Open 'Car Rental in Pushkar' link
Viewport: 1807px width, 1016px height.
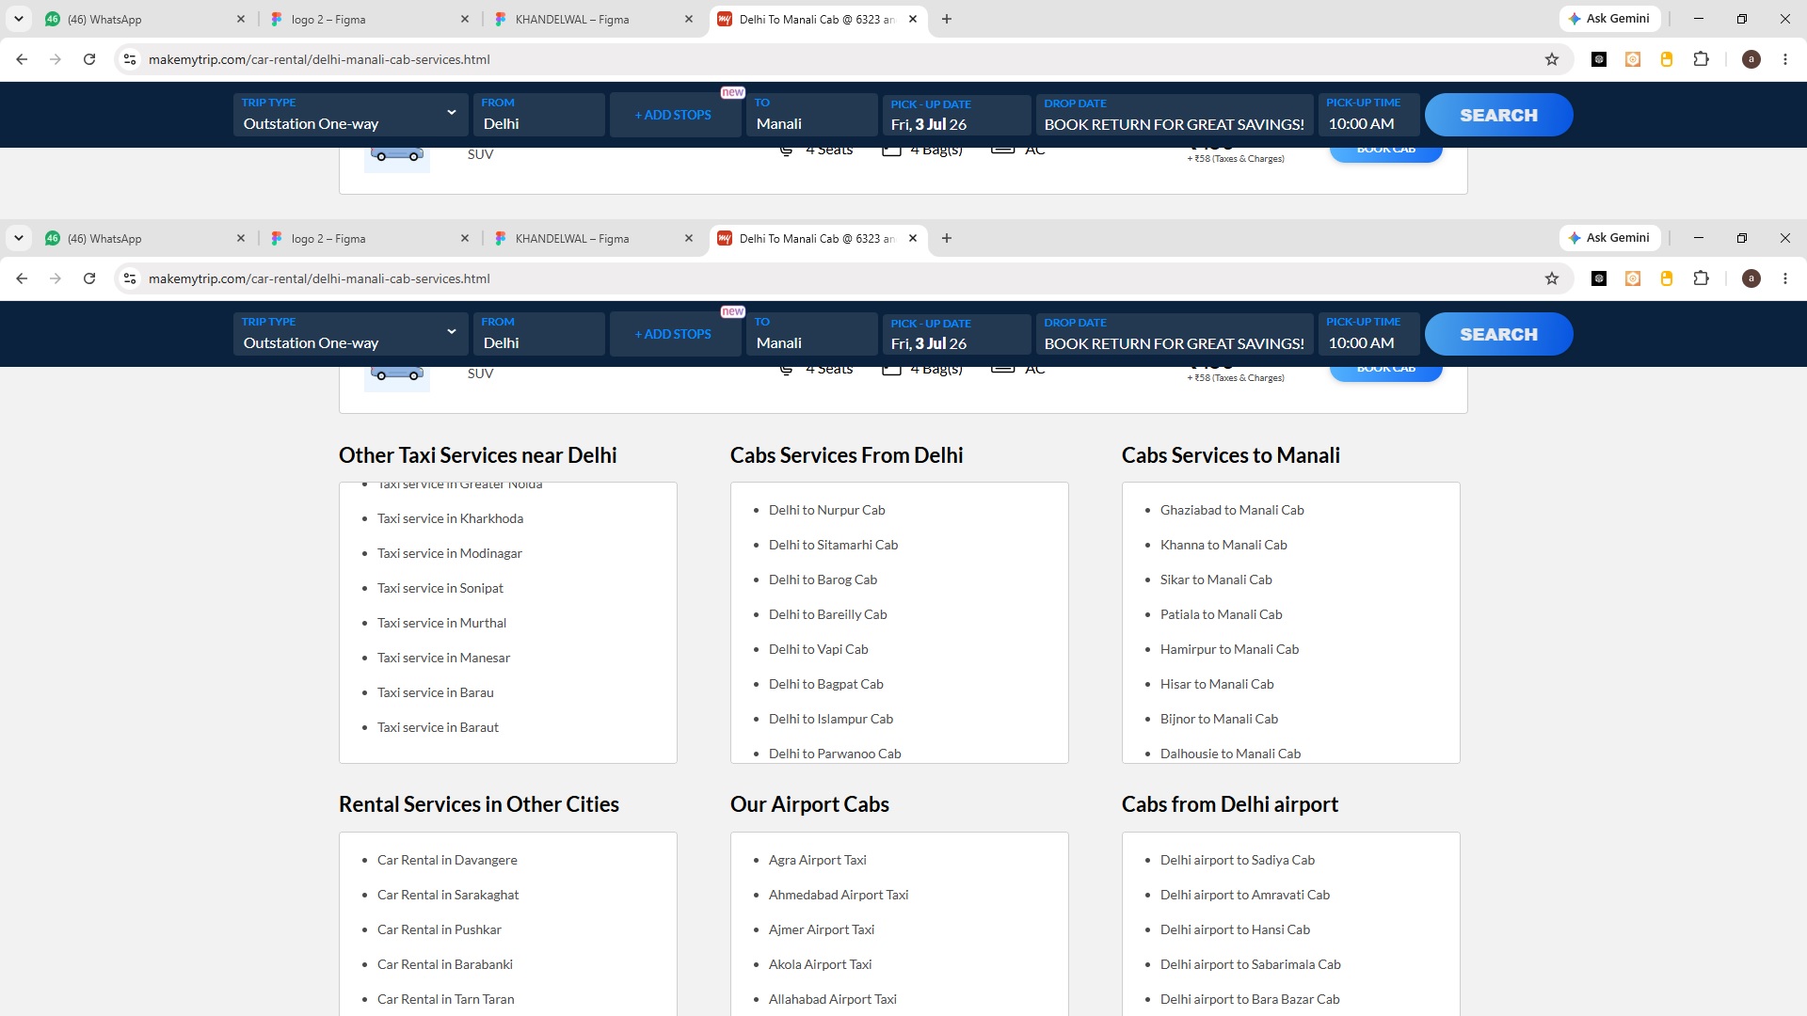coord(440,929)
